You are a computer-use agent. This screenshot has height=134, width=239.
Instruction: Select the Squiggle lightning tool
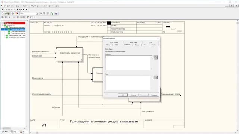click(12, 10)
